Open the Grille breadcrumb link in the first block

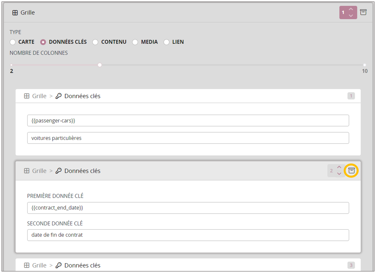point(39,96)
